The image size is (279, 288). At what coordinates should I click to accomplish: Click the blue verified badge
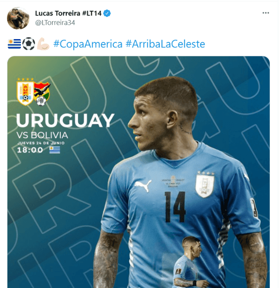tap(107, 13)
